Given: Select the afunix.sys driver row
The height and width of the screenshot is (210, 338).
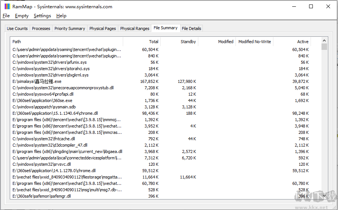Looking at the screenshot, I should 161,62.
